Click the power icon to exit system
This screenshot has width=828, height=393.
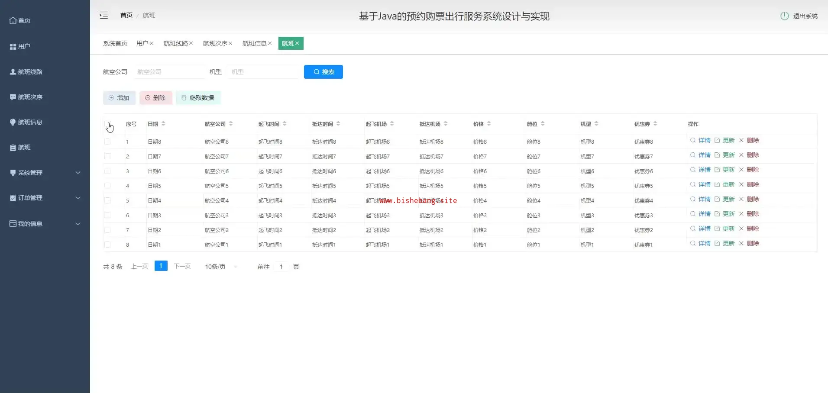[784, 16]
